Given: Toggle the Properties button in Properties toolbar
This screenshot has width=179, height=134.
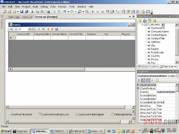Looking at the screenshot, I should tap(148, 81).
